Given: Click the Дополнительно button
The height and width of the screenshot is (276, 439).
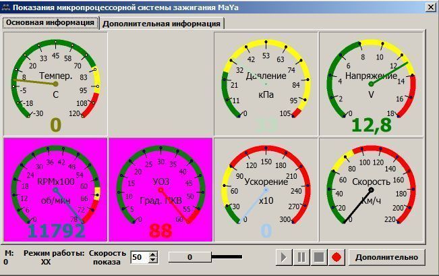Looking at the screenshot, I should 387,257.
